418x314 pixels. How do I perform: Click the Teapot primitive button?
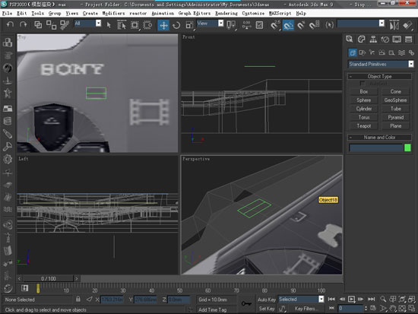[x=363, y=125]
